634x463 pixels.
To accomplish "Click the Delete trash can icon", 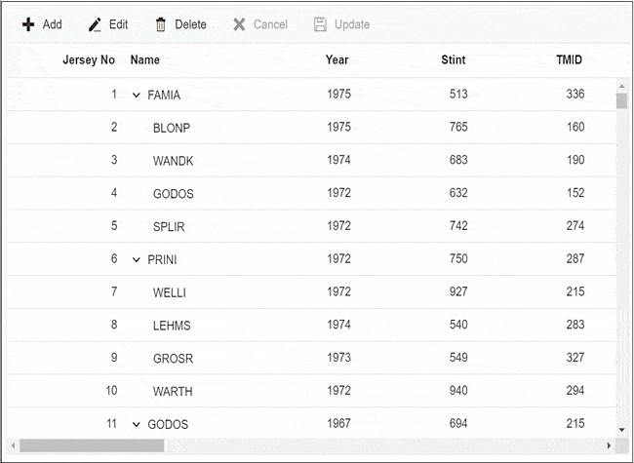I will (x=161, y=24).
